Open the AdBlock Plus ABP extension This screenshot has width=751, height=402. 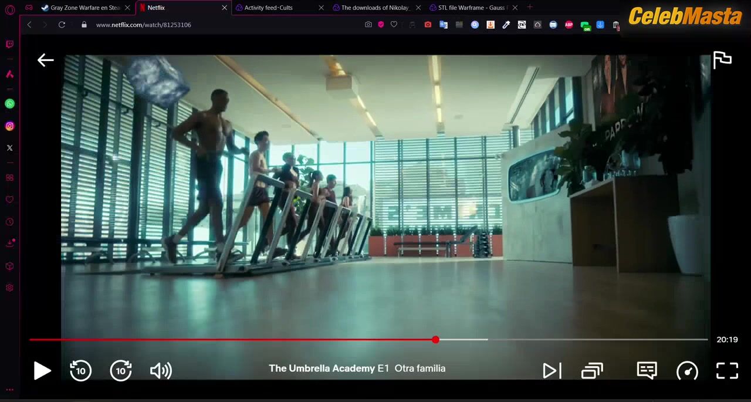pyautogui.click(x=569, y=25)
